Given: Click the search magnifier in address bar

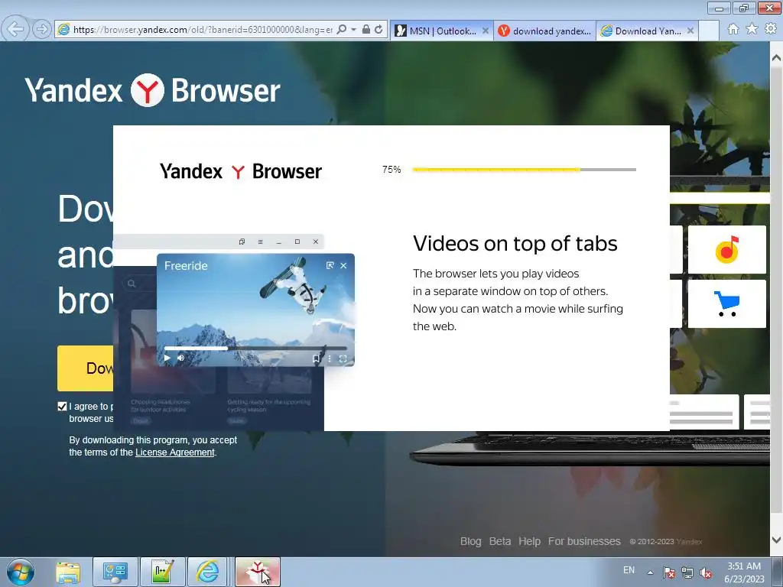Looking at the screenshot, I should [x=342, y=30].
